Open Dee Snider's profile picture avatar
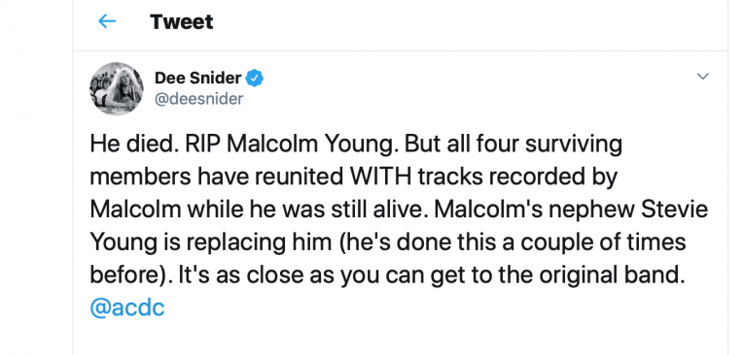744x355 pixels. point(117,88)
